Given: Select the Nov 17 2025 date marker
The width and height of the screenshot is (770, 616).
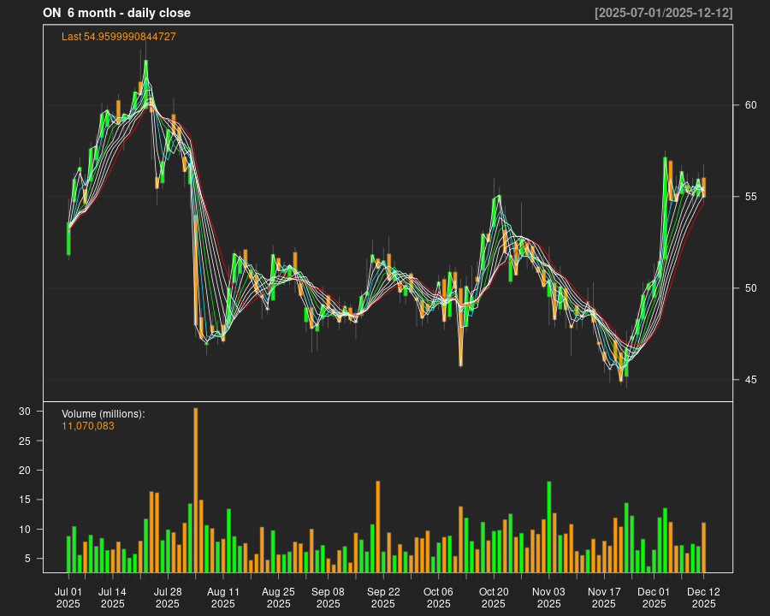Looking at the screenshot, I should tap(604, 597).
